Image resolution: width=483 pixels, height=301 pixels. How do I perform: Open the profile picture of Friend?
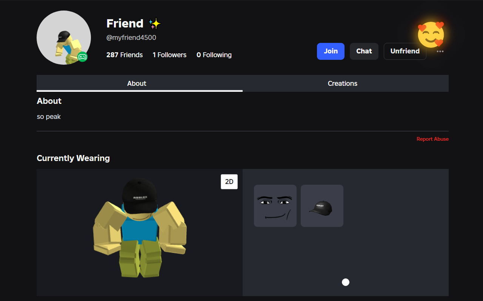63,38
